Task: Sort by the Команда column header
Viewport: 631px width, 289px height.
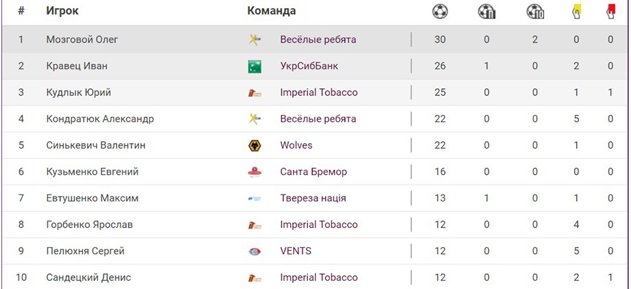Action: tap(271, 11)
